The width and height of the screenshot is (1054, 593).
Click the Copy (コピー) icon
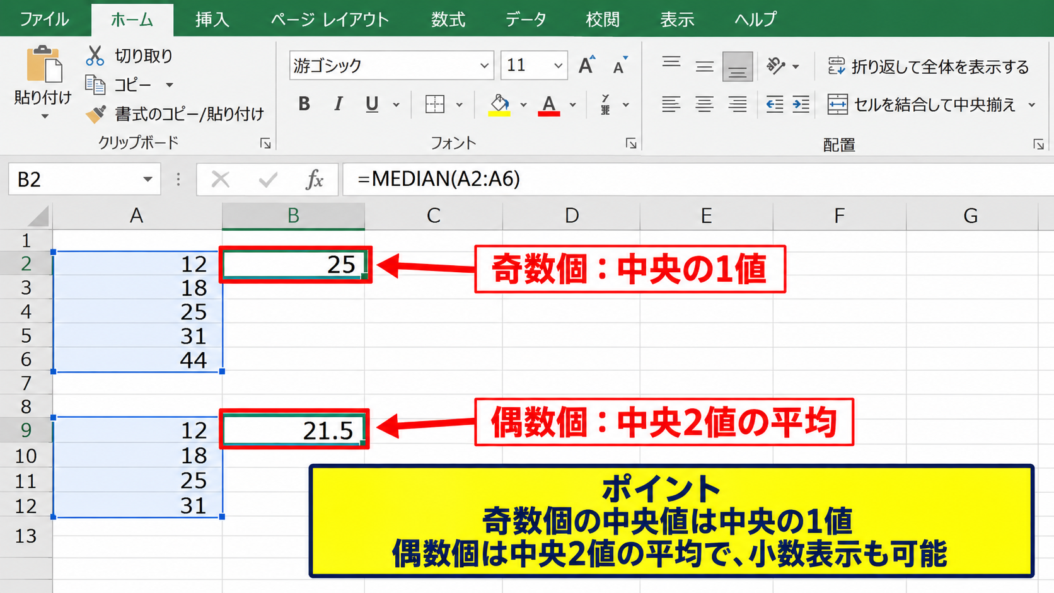pos(95,84)
